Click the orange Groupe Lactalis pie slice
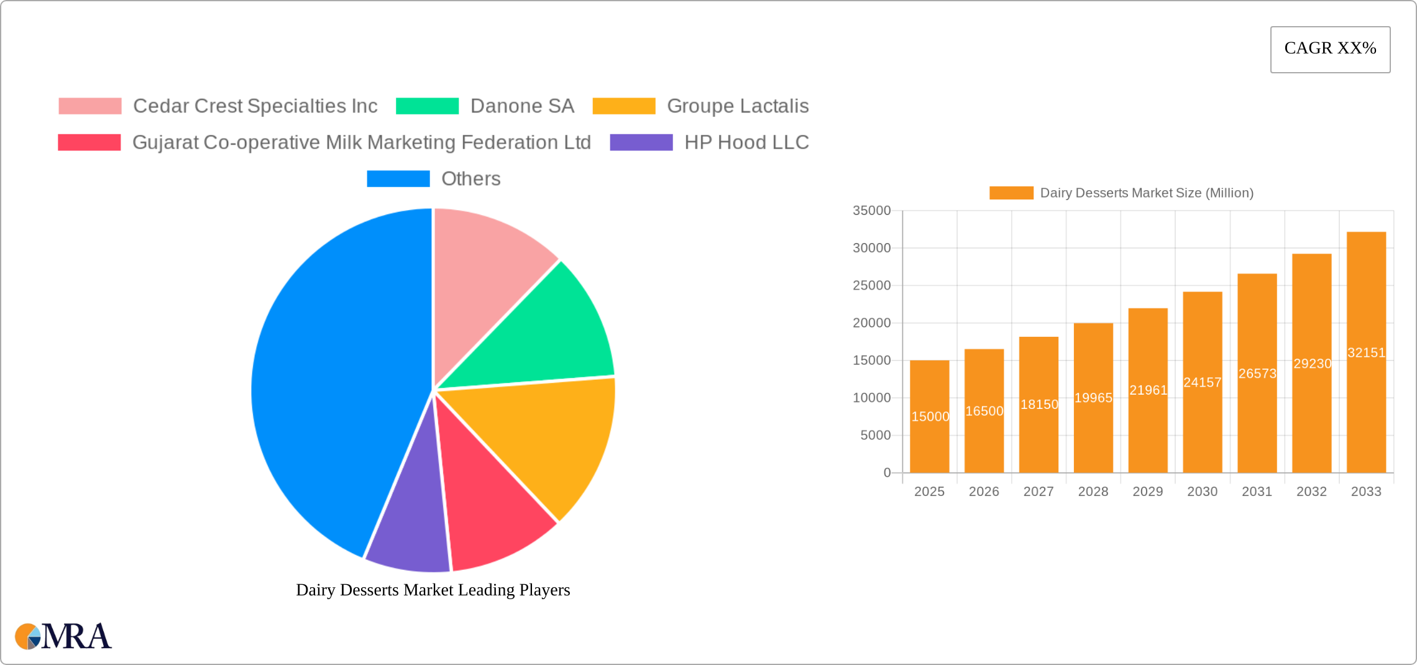Viewport: 1417px width, 665px height. [x=547, y=441]
